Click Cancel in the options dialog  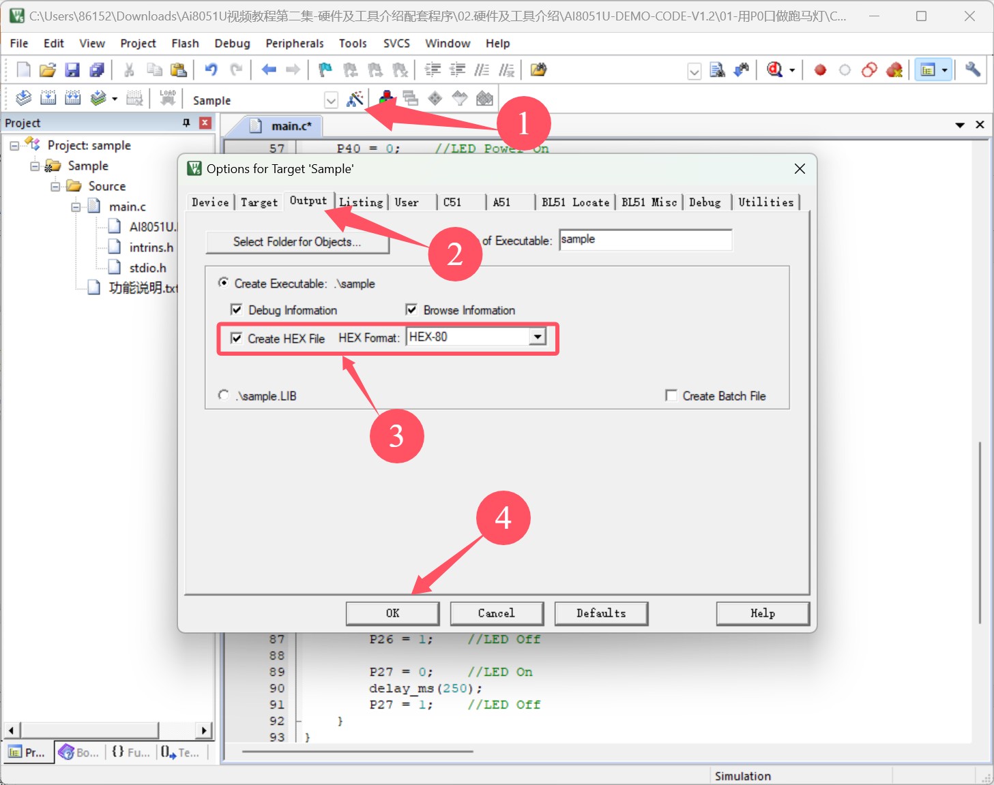[497, 613]
